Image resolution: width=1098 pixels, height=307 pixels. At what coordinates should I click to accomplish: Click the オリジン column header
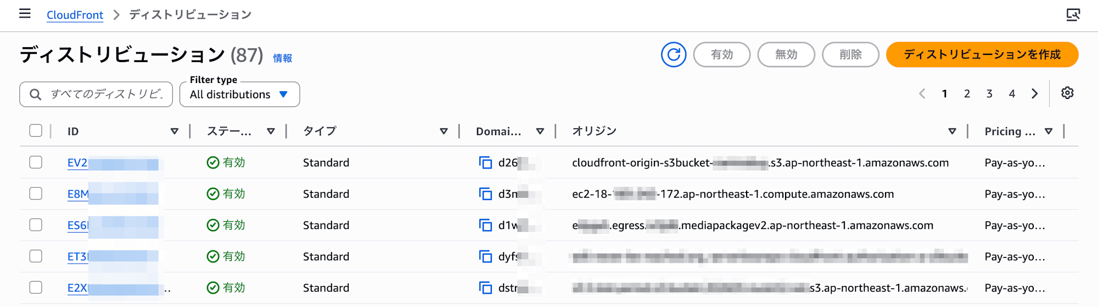[594, 131]
